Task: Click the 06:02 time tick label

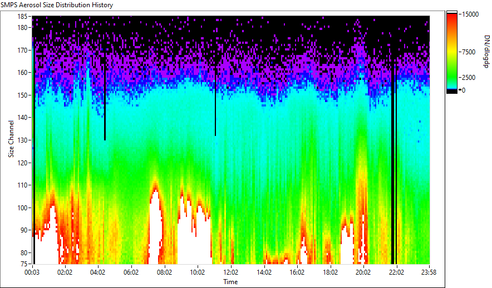Action: [131, 272]
